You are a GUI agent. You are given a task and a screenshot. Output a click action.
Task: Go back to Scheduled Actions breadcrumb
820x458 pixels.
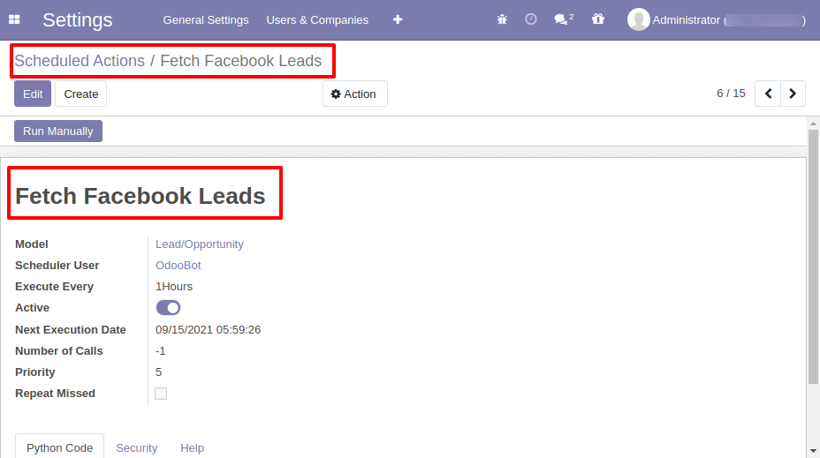80,61
